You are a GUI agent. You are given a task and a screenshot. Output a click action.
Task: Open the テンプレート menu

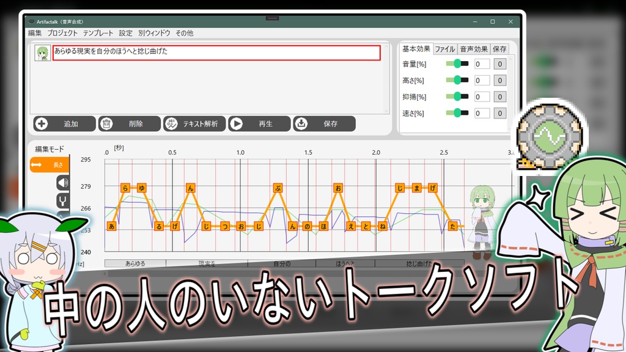[x=98, y=33]
